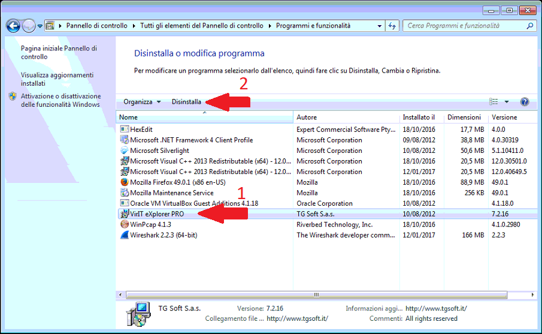Click the Control Panel address bar icon
Screen dimensions: 542x334
[50, 26]
